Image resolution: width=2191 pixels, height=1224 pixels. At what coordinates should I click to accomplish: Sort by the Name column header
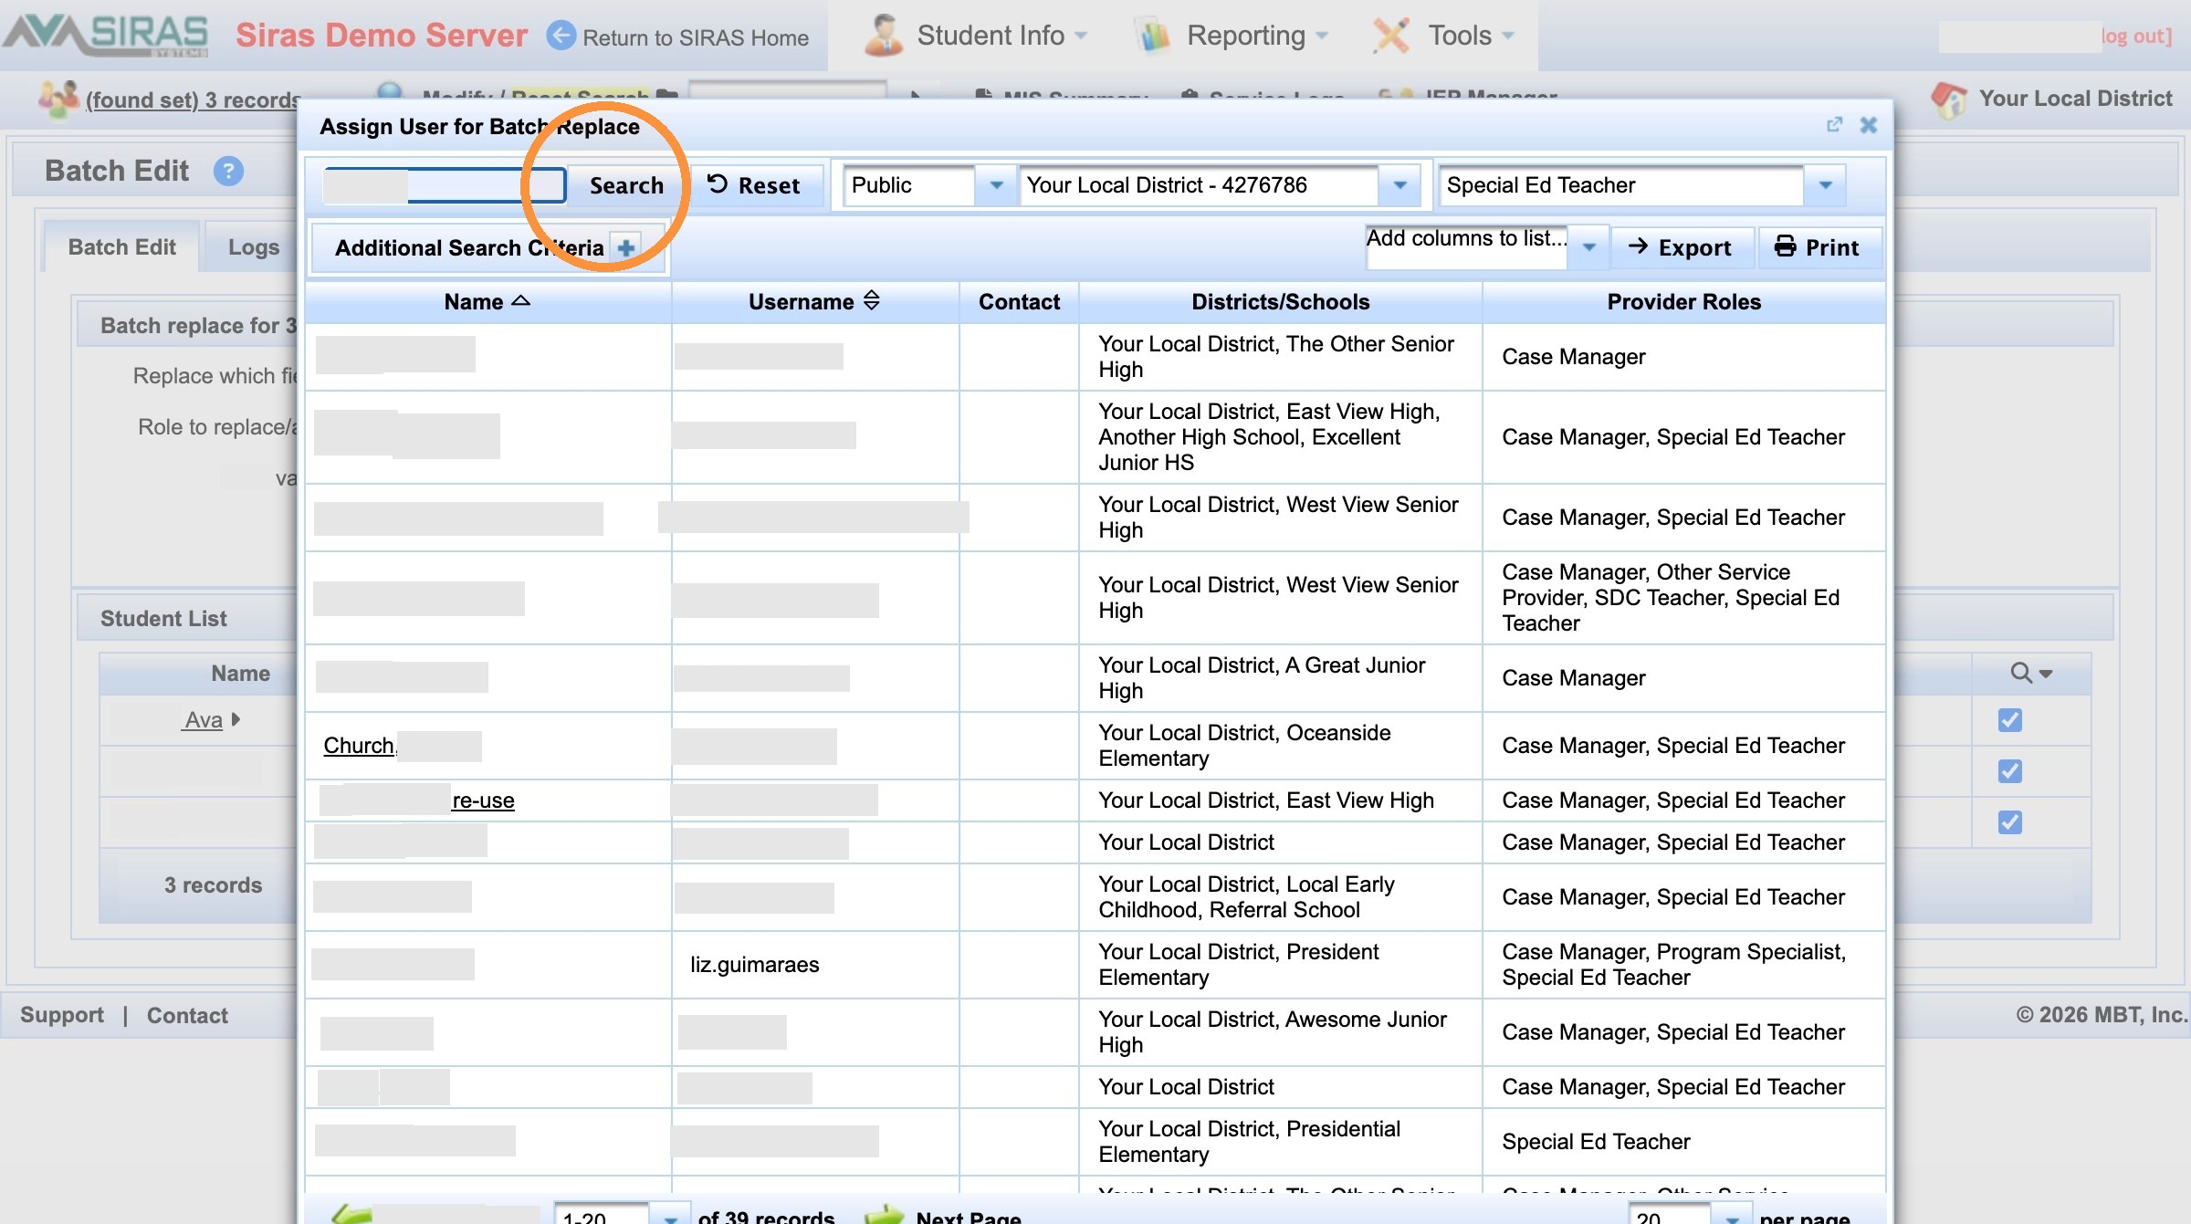pyautogui.click(x=487, y=302)
